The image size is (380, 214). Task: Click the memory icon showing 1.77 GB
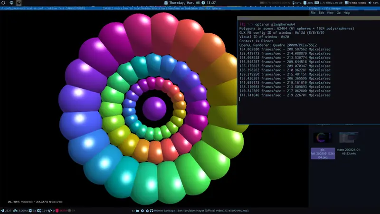[317, 3]
